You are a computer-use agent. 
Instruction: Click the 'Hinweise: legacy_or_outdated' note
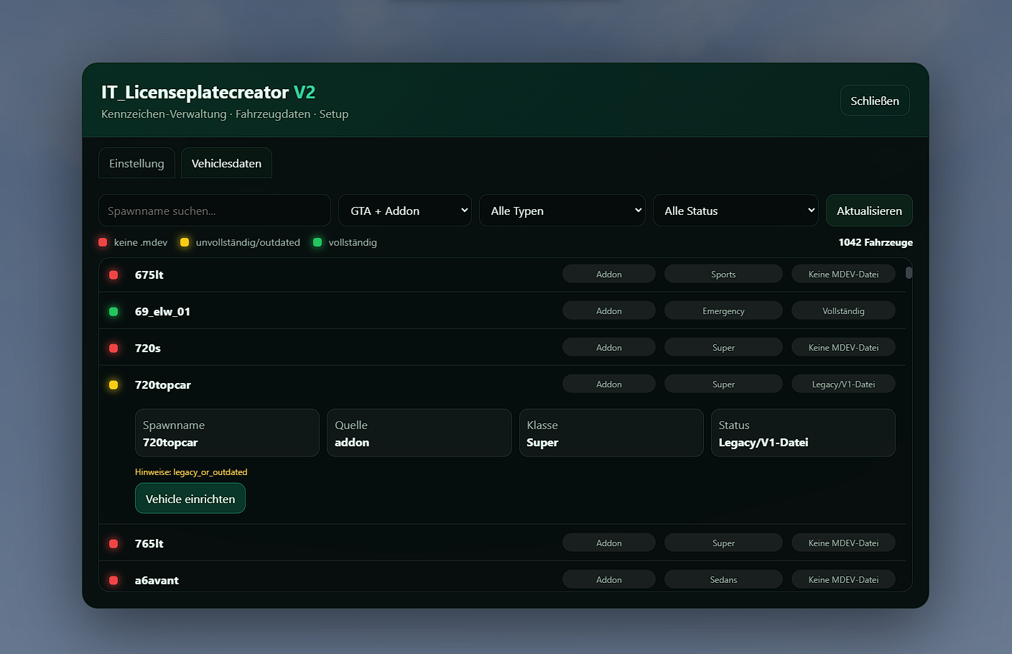click(x=191, y=472)
